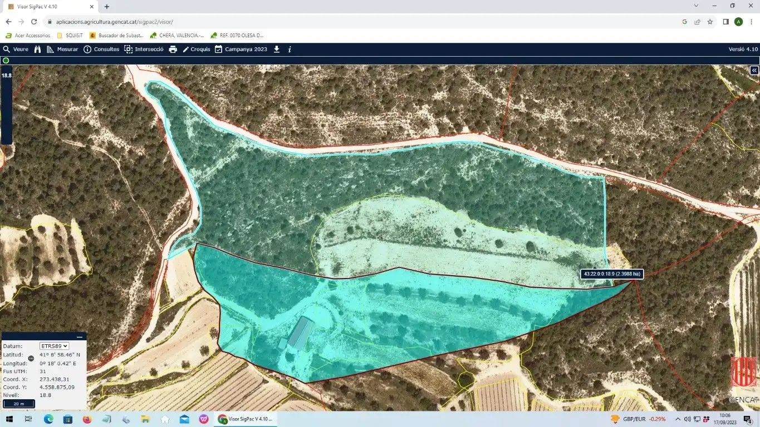Open the Buscador de Subast... bookmark

(x=117, y=36)
